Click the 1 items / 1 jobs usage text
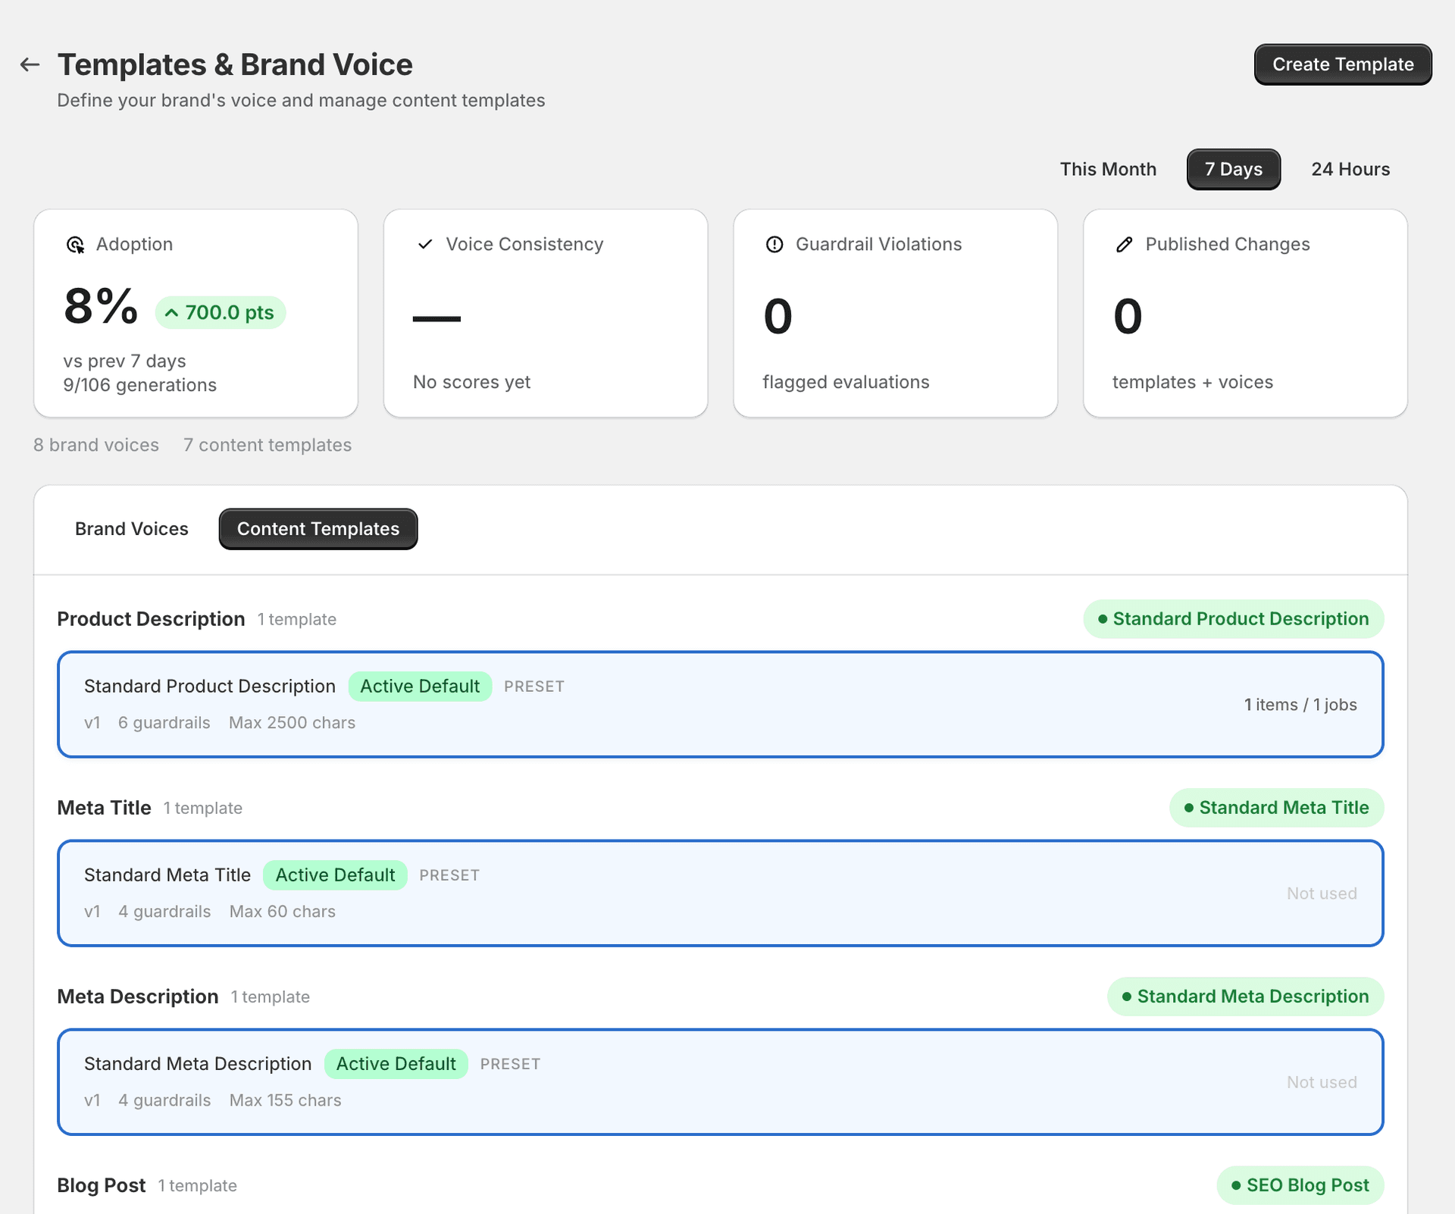Viewport: 1455px width, 1214px height. (x=1301, y=704)
